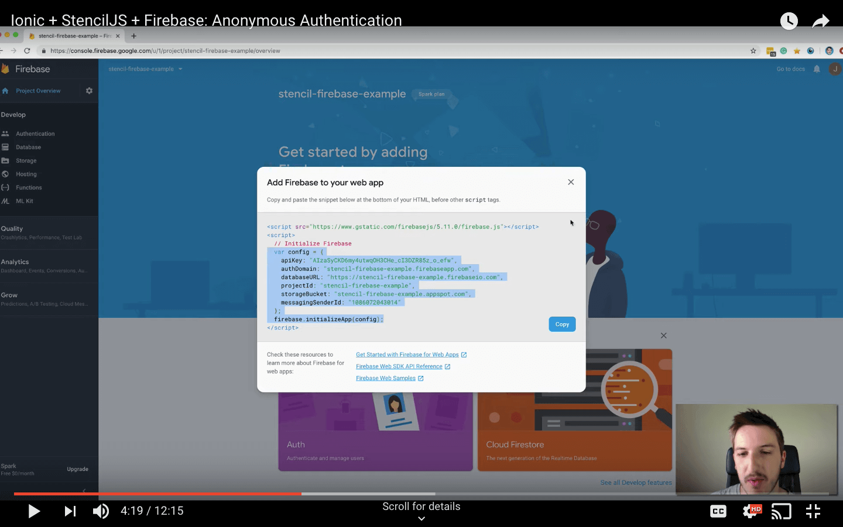The image size is (843, 527).
Task: Open the Auth feature card
Action: pos(375,432)
